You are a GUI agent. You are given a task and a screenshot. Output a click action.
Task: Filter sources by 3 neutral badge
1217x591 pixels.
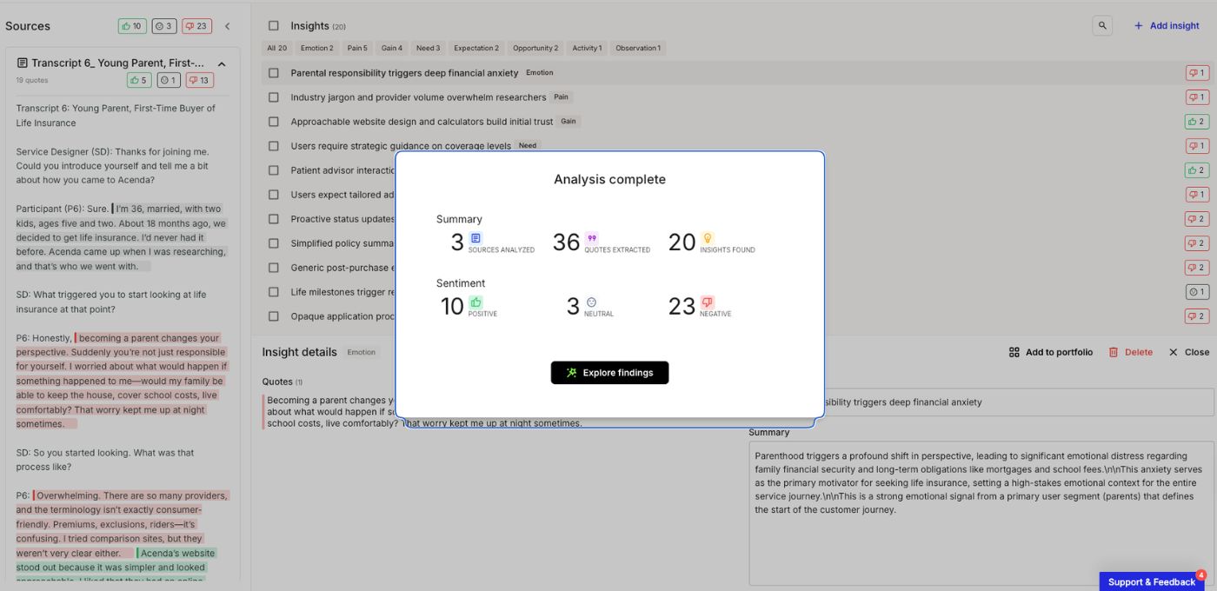pyautogui.click(x=163, y=26)
